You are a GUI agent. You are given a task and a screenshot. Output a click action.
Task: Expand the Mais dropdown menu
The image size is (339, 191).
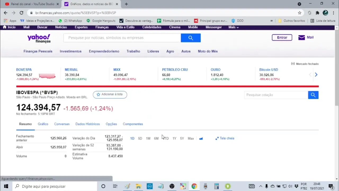(234, 27)
